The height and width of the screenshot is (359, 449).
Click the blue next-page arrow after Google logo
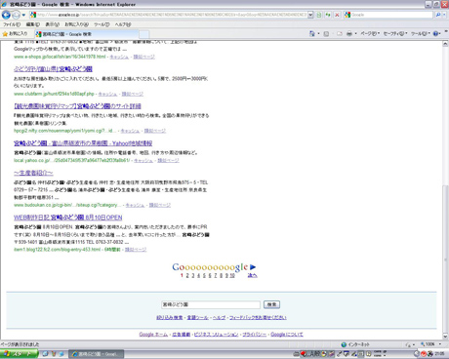click(x=253, y=267)
